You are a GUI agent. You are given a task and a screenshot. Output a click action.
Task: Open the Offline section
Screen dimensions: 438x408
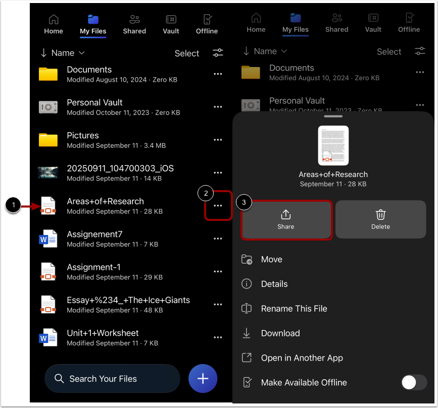pos(207,23)
